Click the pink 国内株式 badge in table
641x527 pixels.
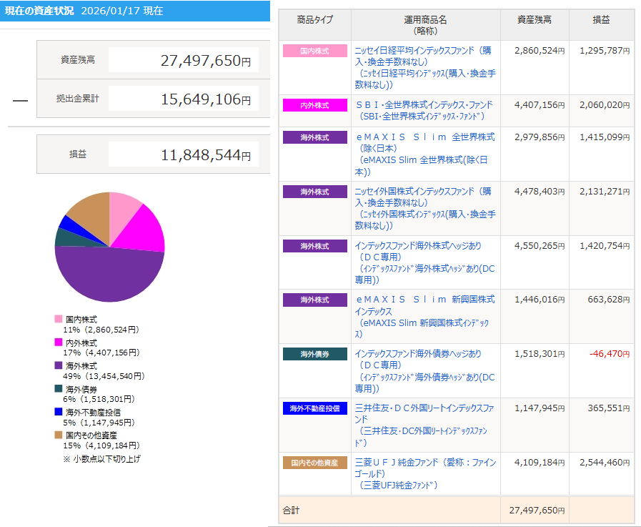click(314, 51)
